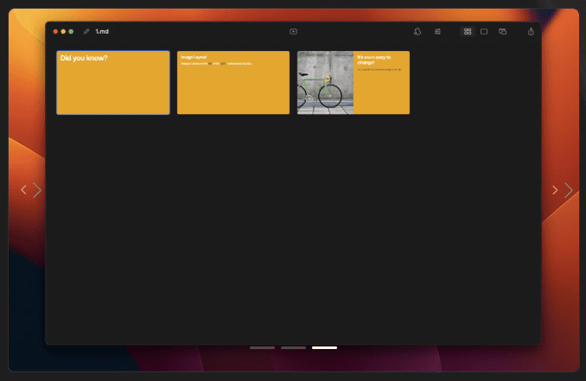
Task: Click the pencil edit icon beside 1.md
Action: tap(86, 31)
